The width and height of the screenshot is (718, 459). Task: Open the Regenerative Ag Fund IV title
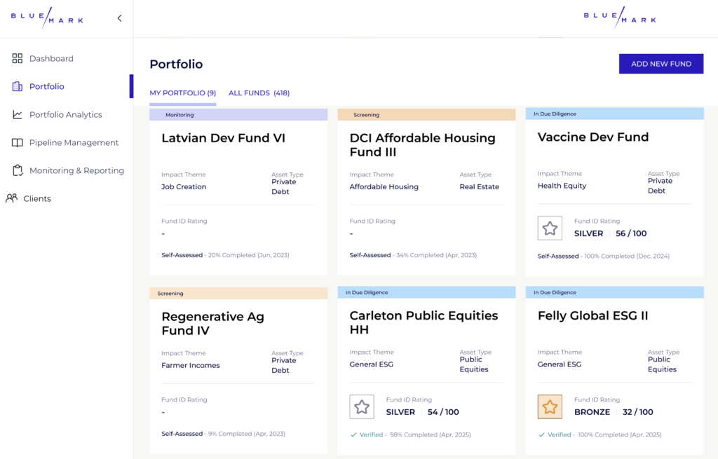pyautogui.click(x=212, y=324)
